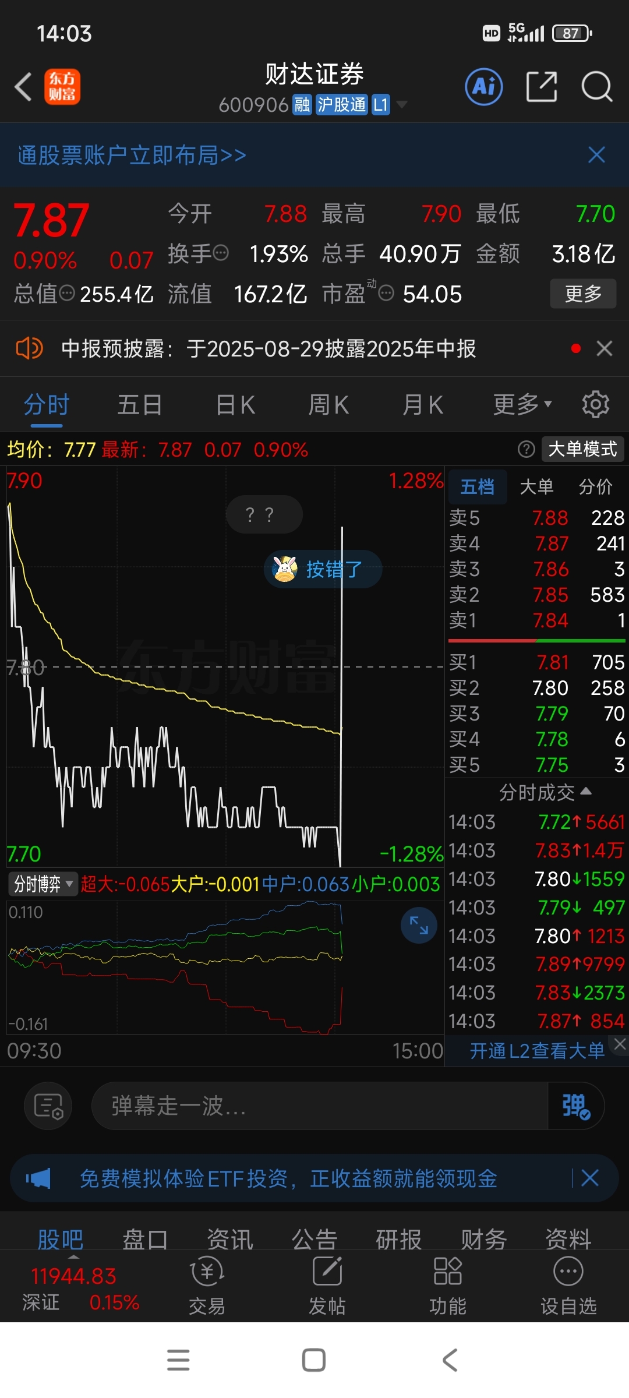Open the 东方财富 app logo
The height and width of the screenshot is (1398, 629).
62,87
